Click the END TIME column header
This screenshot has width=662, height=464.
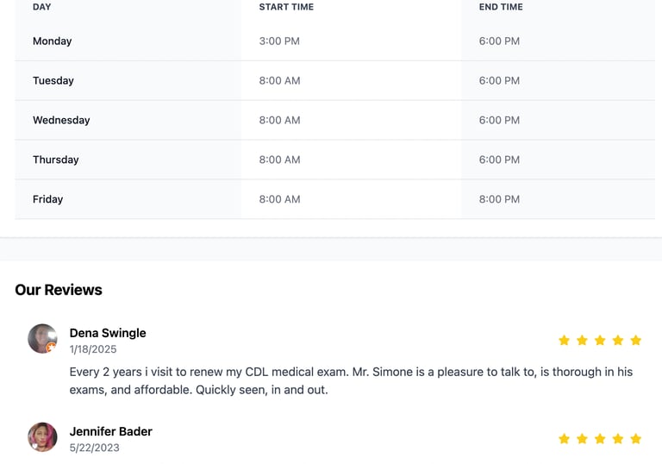click(x=501, y=7)
